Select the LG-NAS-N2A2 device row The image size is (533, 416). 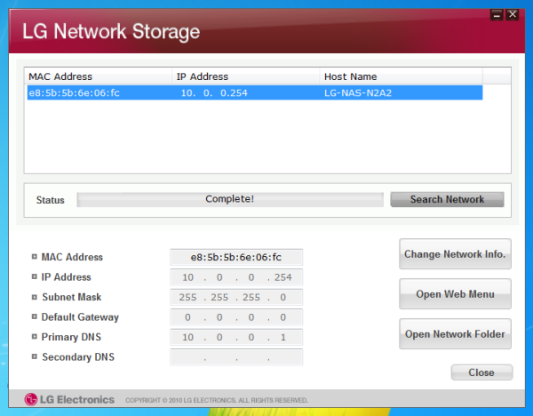255,92
